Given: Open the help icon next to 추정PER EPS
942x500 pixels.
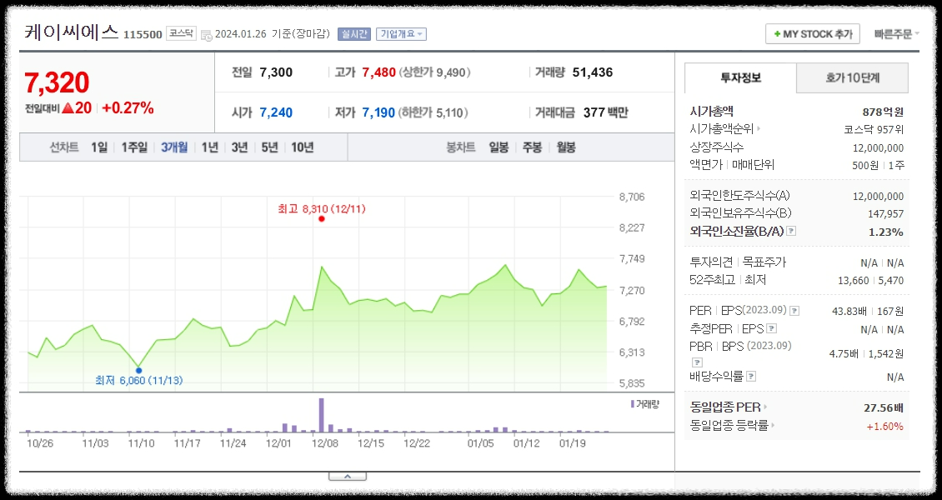Looking at the screenshot, I should point(772,328).
